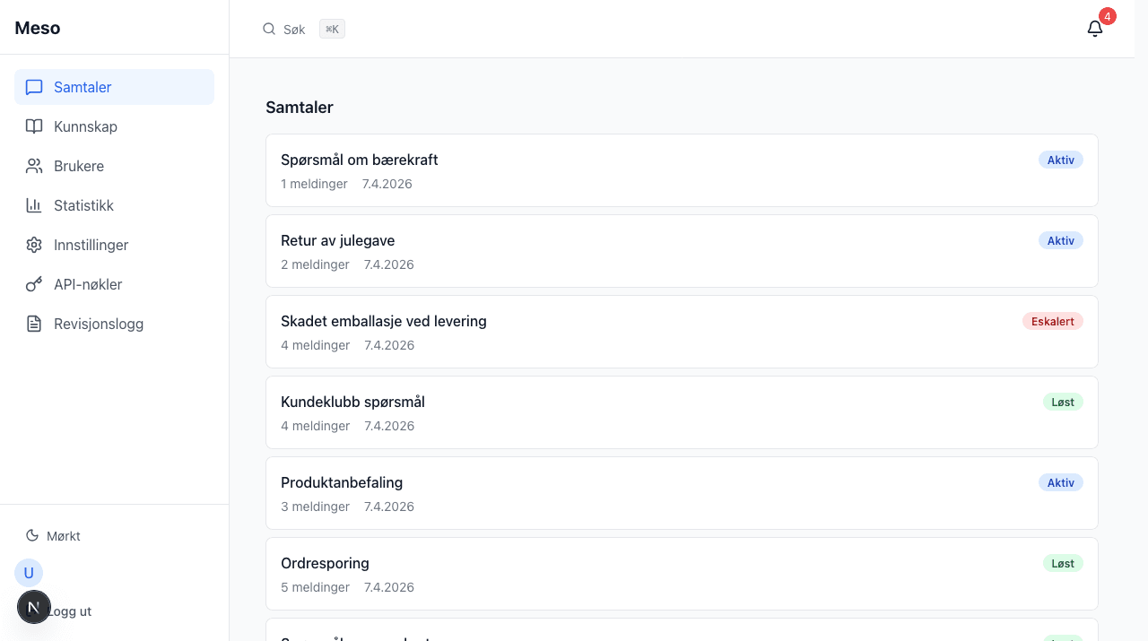The image size is (1148, 641).
Task: Select the API-nøkler key icon
Action: tap(34, 284)
